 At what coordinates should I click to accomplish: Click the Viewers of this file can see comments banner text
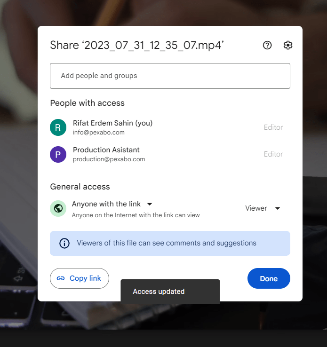[x=167, y=243]
